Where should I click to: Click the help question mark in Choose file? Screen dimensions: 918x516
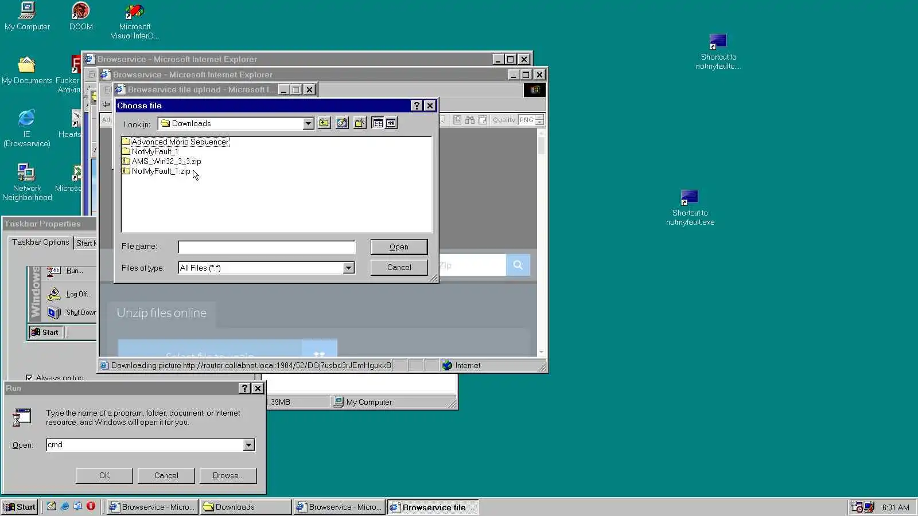[417, 105]
